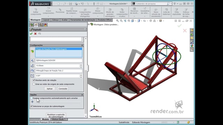The width and height of the screenshot is (223, 125).
Task: Click the 0.00° angle input field
Action: (57, 76)
